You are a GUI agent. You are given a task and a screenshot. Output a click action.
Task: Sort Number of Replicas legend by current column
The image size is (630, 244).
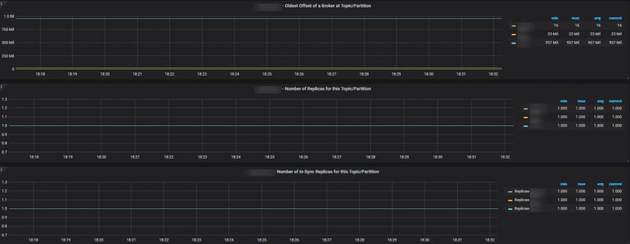(615, 101)
